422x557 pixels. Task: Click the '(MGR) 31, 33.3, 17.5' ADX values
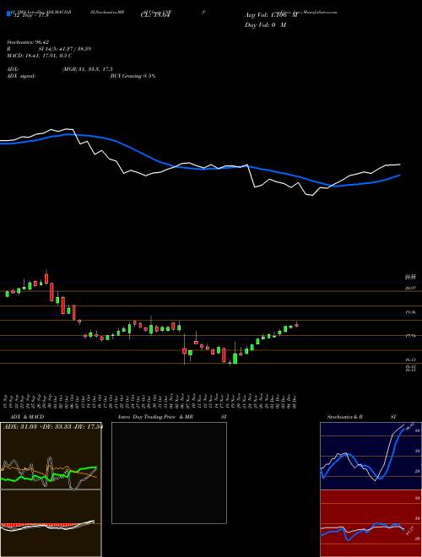click(x=88, y=69)
